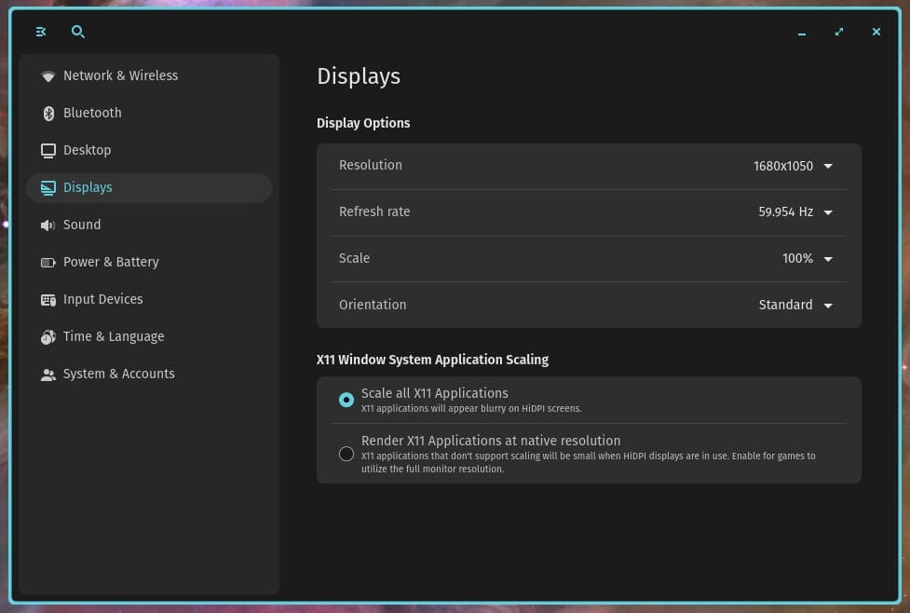Click the Input Devices keyboard icon
This screenshot has height=613, width=910.
[48, 300]
